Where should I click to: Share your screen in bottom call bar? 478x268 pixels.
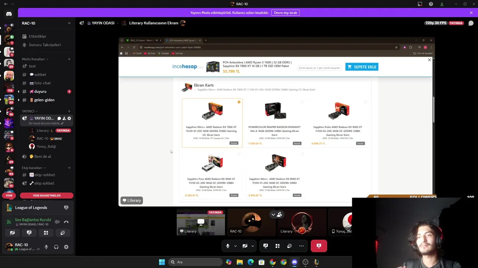[x=266, y=246]
